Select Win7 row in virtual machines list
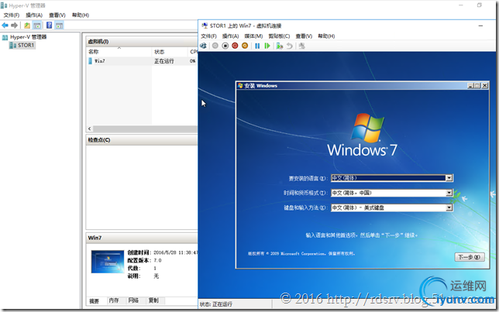 click(143, 60)
